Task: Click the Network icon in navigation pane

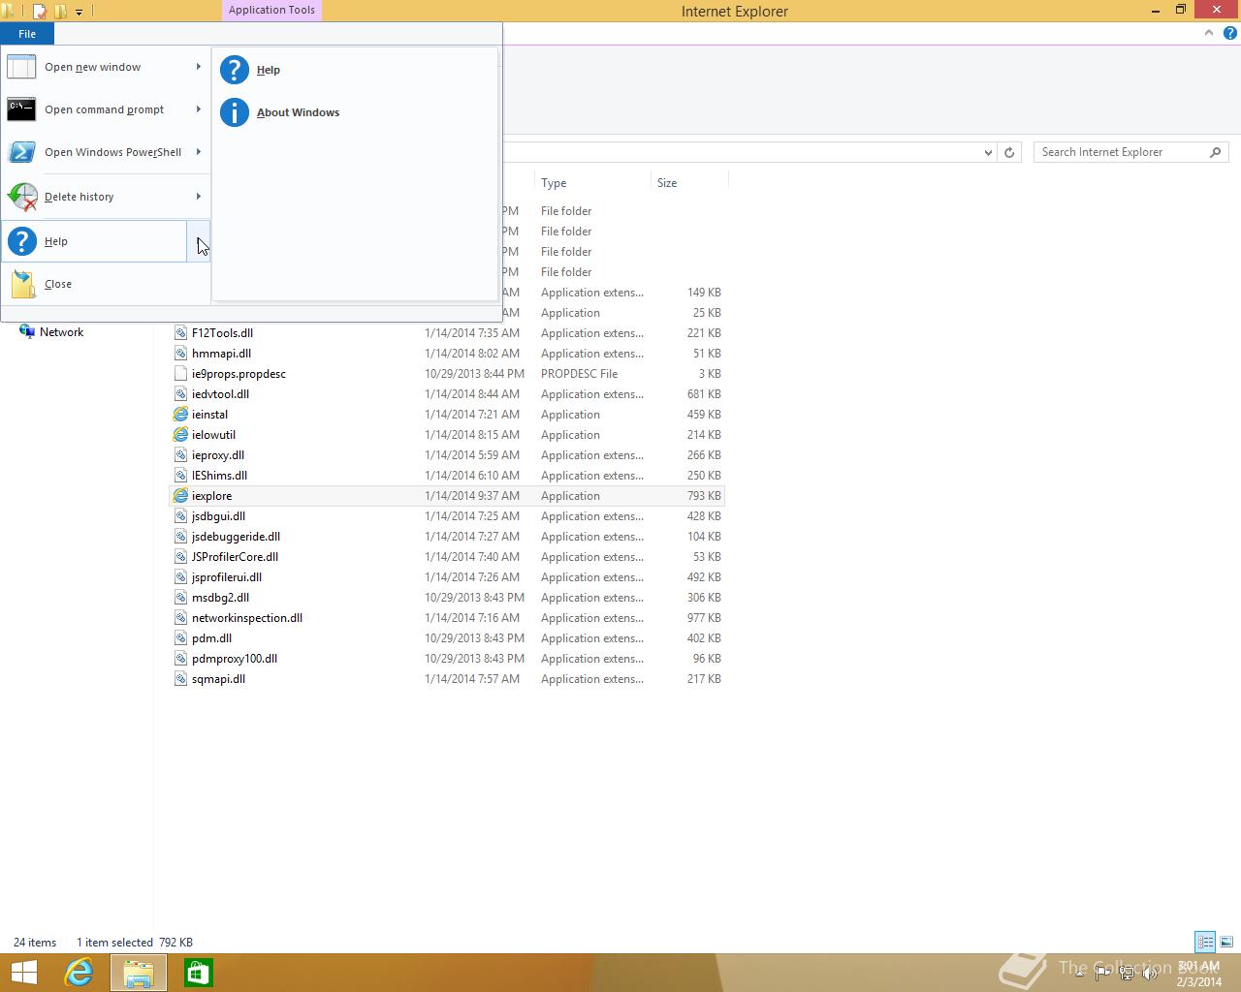Action: 27,332
